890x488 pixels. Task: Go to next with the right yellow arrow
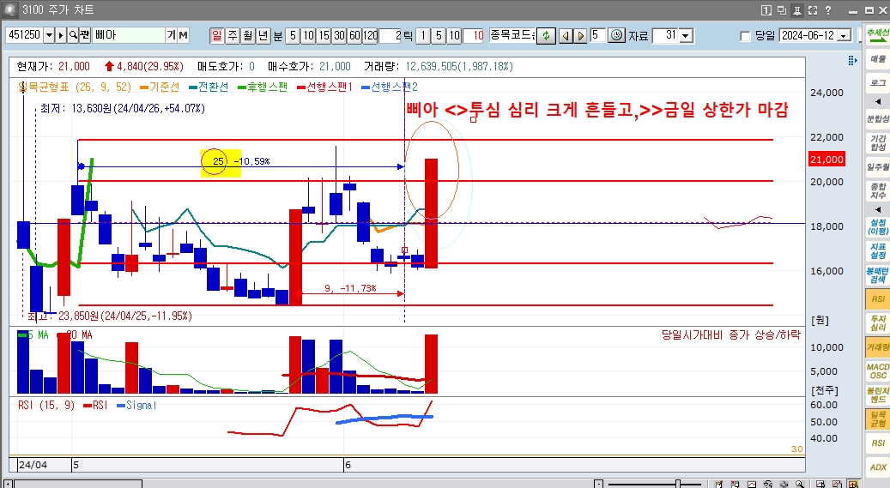click(580, 36)
